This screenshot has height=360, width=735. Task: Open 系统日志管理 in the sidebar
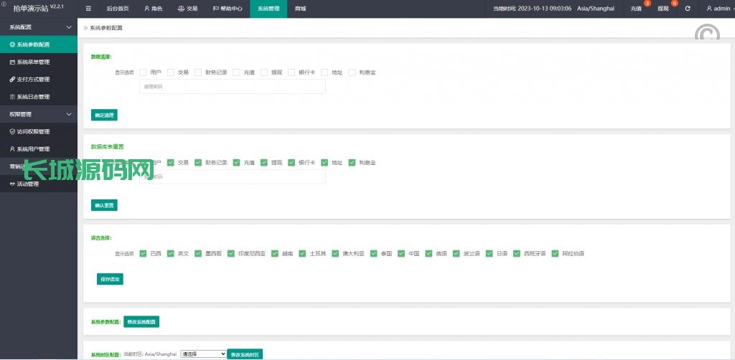click(33, 97)
